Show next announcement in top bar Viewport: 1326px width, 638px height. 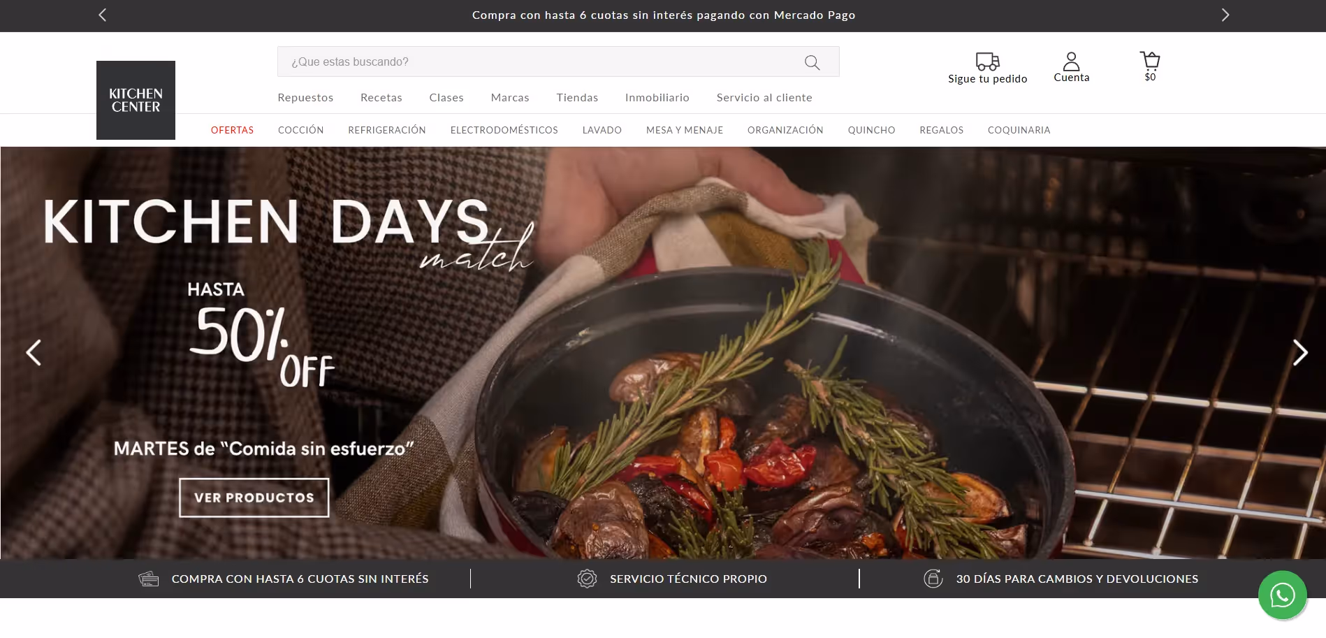[x=1225, y=15]
